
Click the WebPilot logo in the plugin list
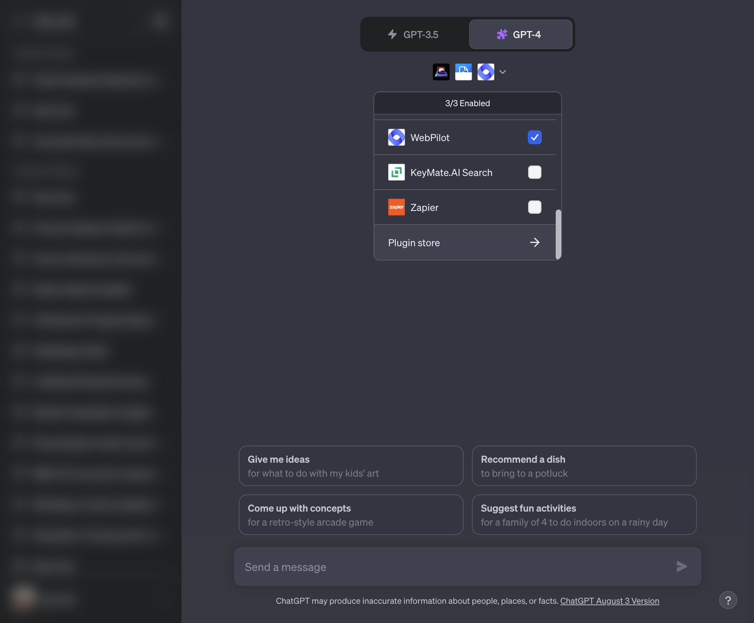[x=396, y=138]
